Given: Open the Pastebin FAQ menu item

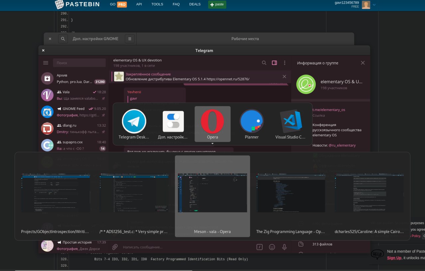Looking at the screenshot, I should tap(176, 4).
